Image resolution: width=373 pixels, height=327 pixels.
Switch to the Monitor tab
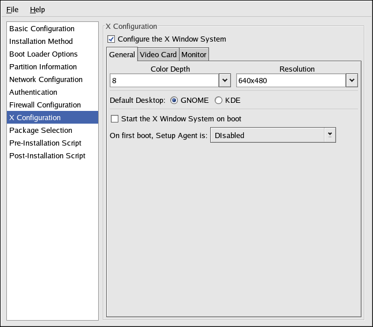(193, 55)
